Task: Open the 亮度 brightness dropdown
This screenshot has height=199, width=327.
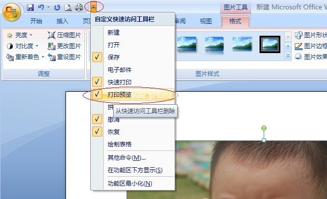Action: 19,35
